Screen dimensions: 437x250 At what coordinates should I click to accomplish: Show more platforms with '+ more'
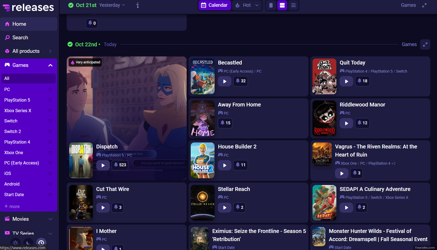12,206
